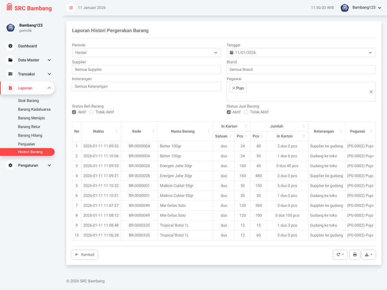Sort table by Nama Barang arrows
This screenshot has height=290, width=387.
pyautogui.click(x=209, y=131)
